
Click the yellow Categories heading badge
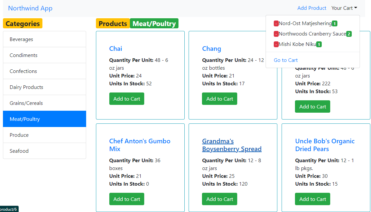coord(23,23)
